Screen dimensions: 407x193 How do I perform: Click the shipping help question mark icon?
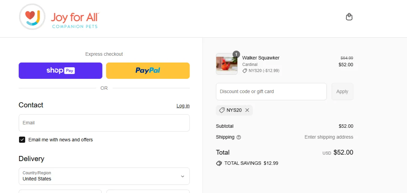239,137
